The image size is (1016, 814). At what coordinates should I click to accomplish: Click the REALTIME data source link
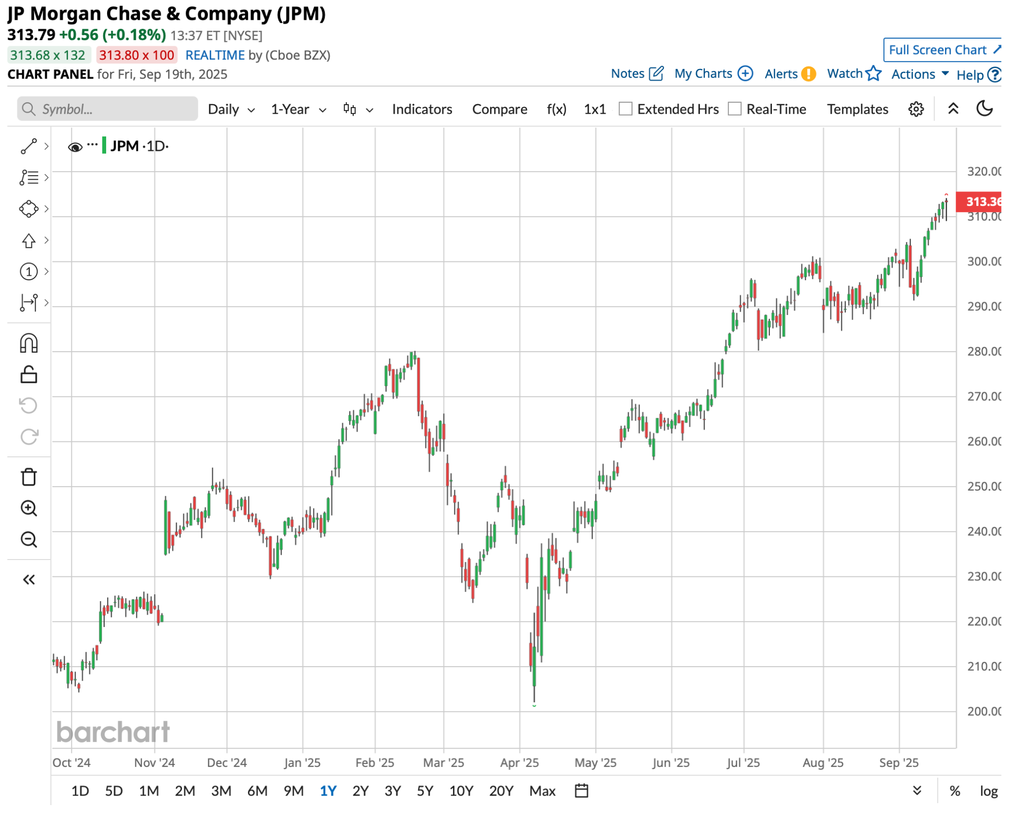click(x=215, y=55)
